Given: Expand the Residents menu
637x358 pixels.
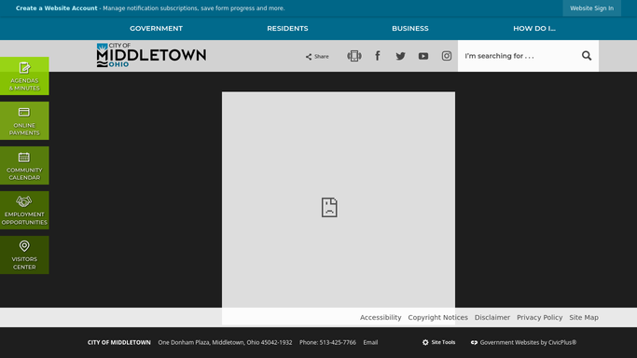Looking at the screenshot, I should click(x=287, y=28).
